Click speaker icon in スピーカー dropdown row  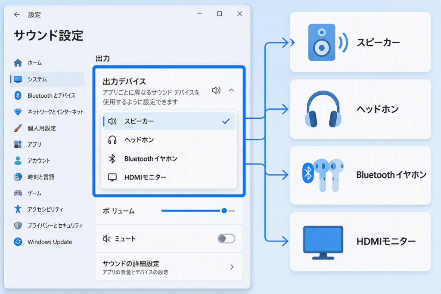[x=112, y=121]
